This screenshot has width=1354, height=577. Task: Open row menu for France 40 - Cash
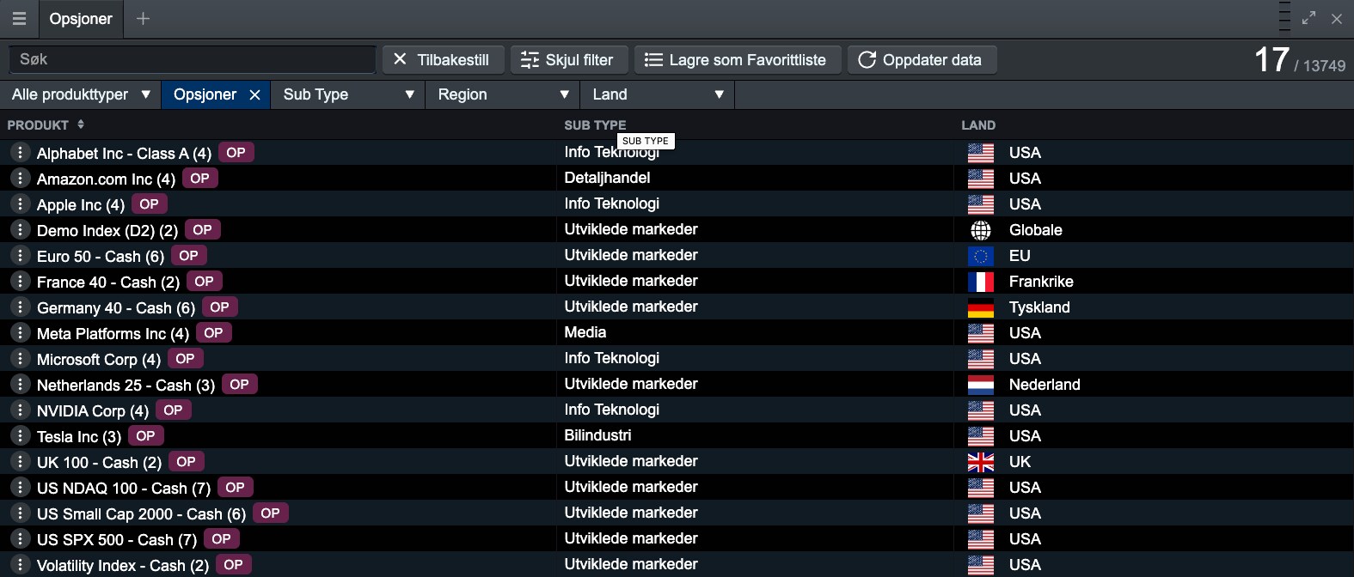click(20, 282)
